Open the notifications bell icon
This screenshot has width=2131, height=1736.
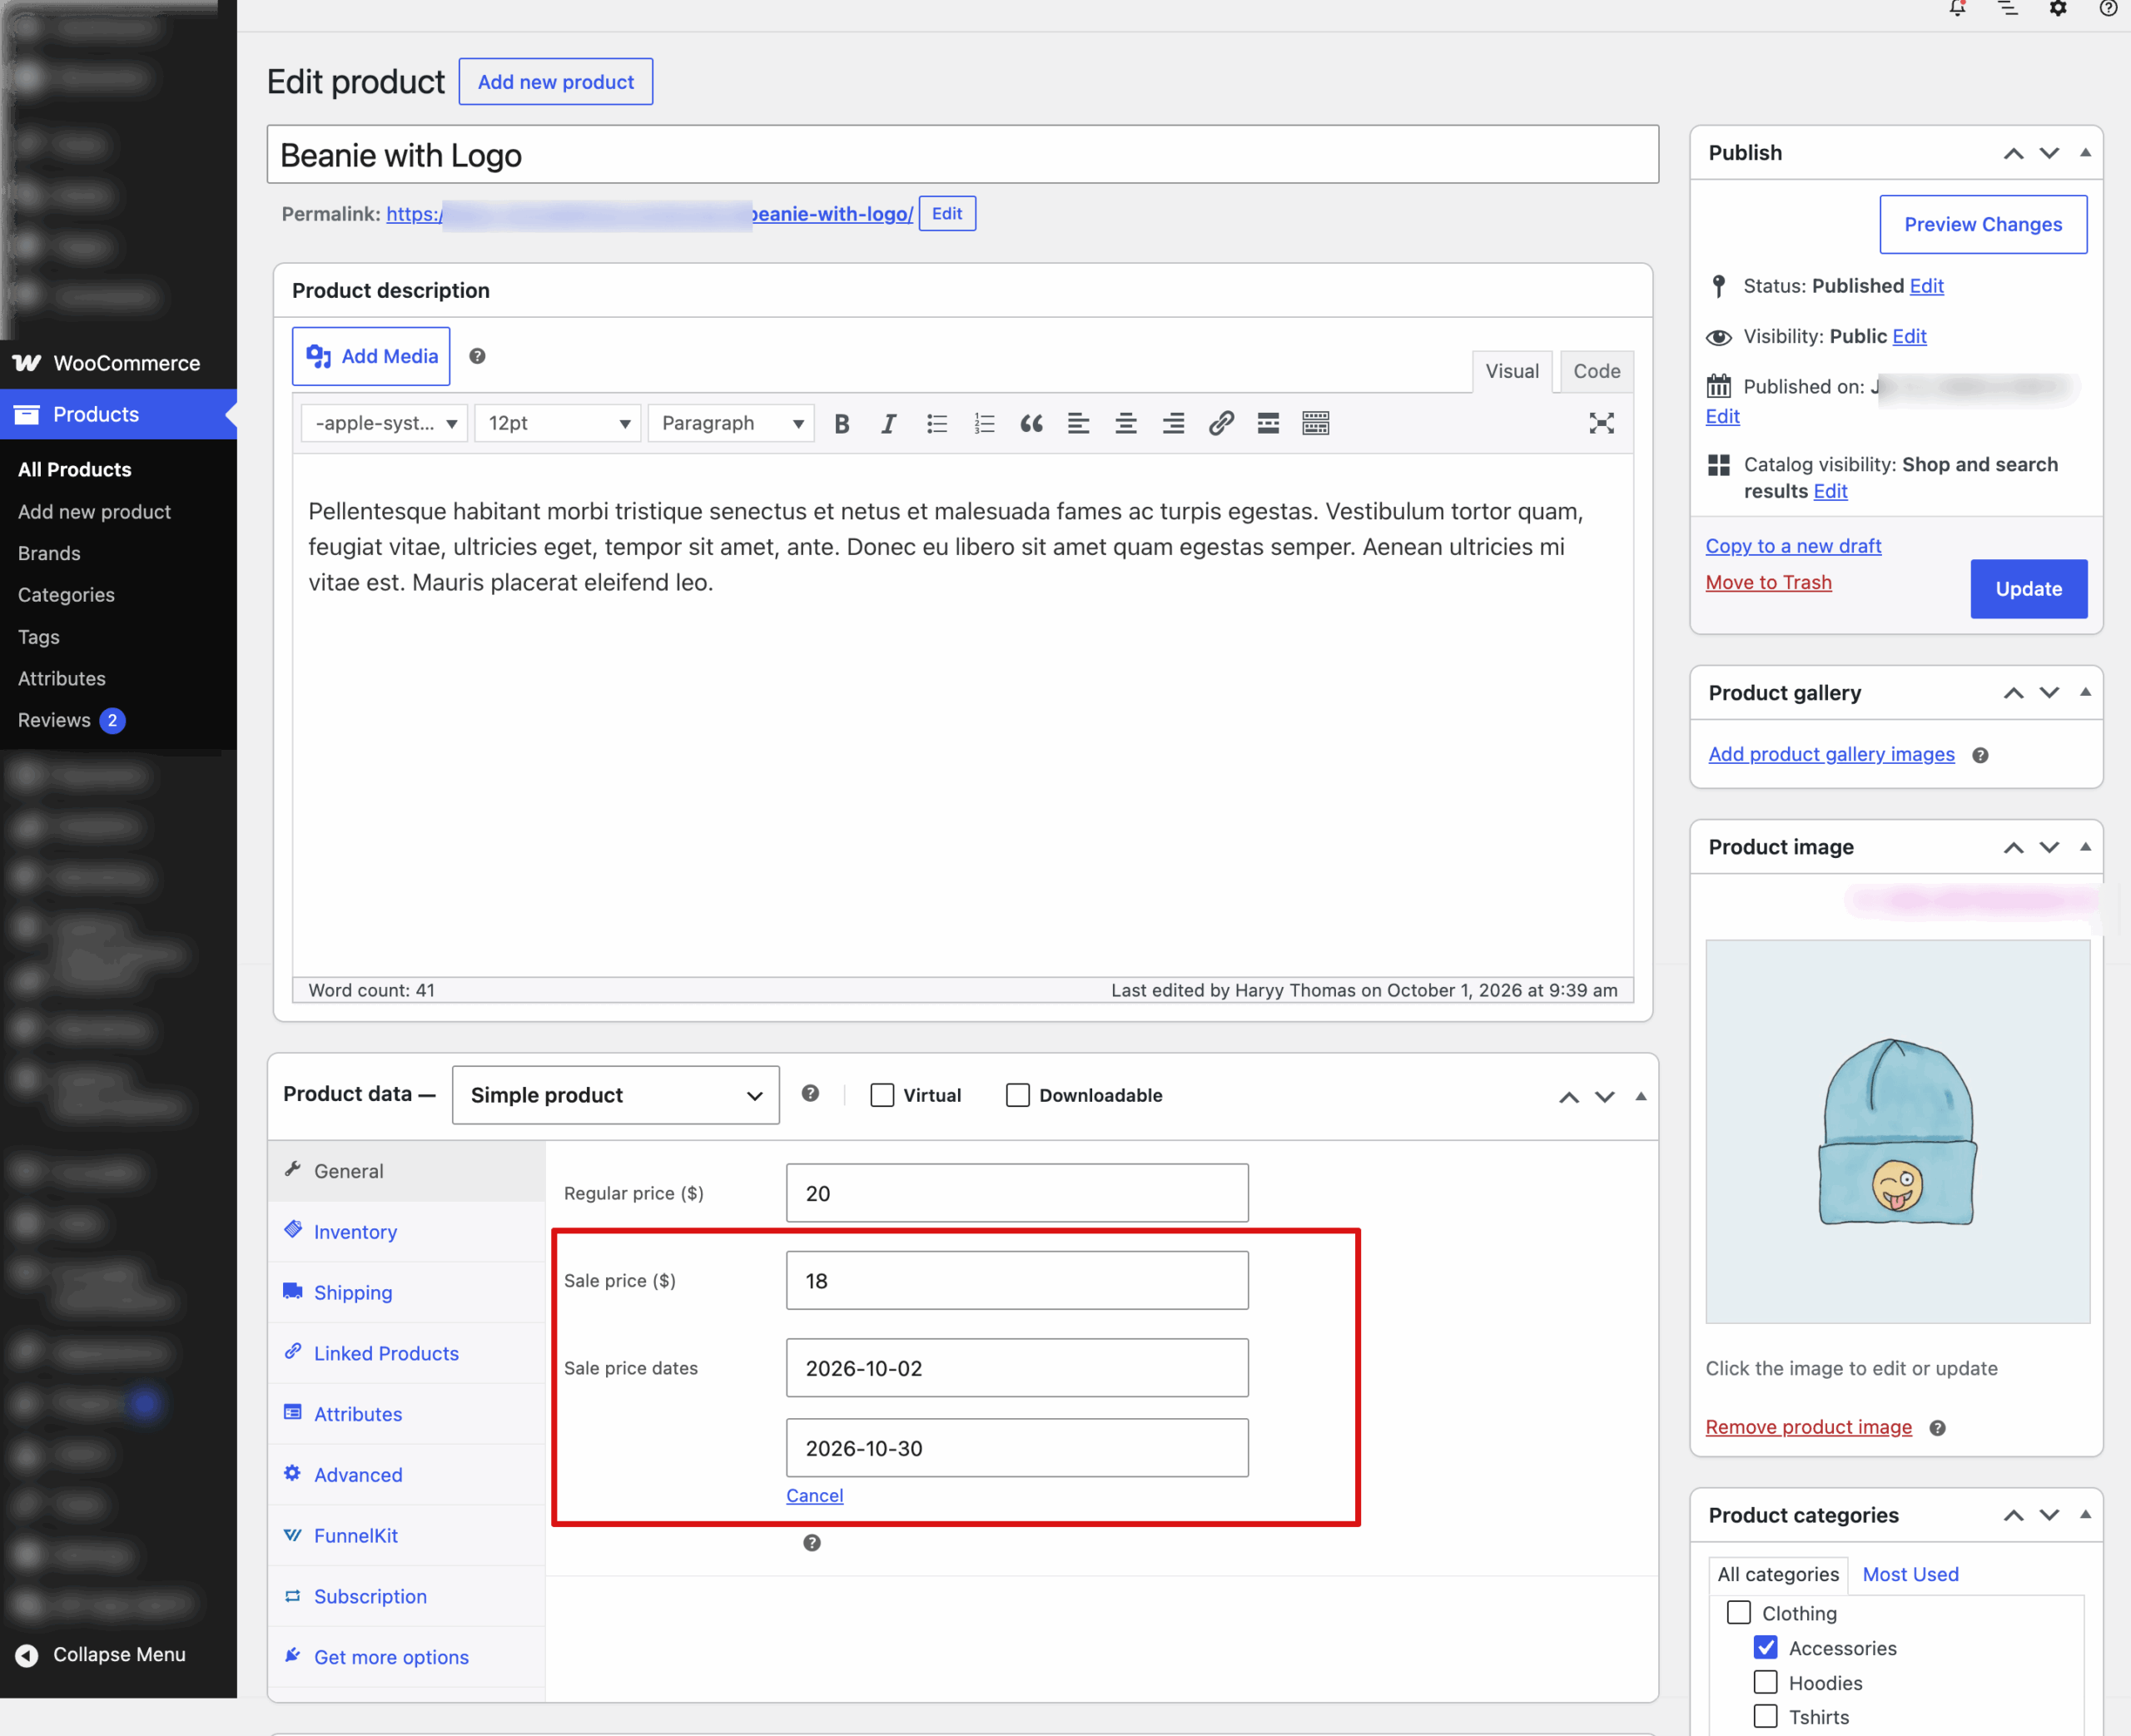pyautogui.click(x=1957, y=9)
